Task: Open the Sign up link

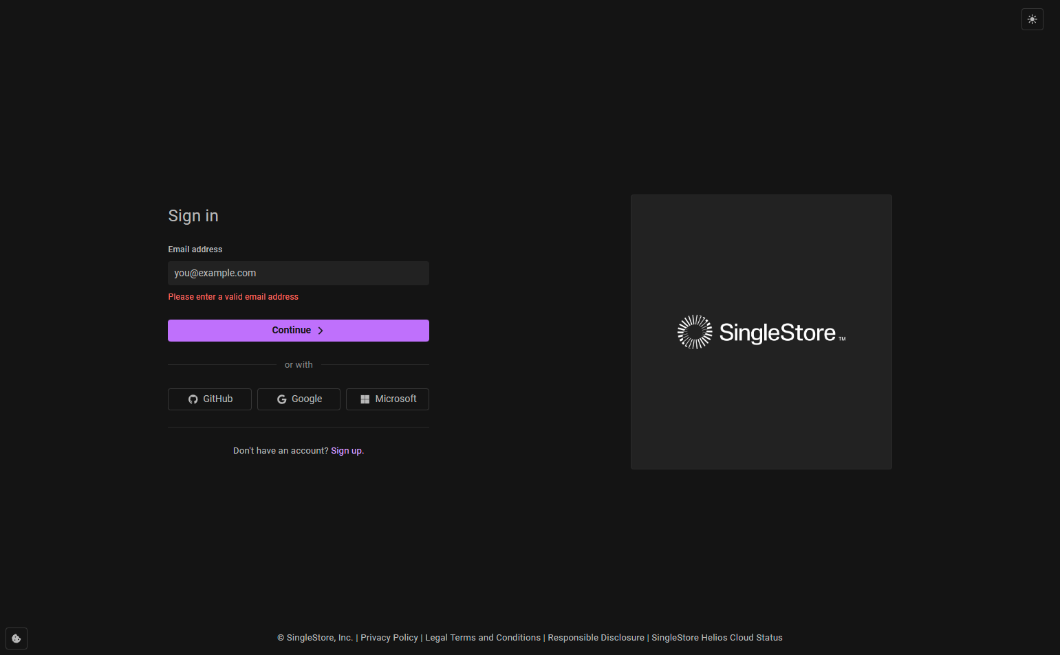Action: (x=346, y=450)
